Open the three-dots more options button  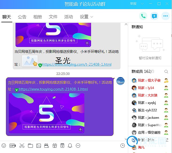(x=166, y=16)
